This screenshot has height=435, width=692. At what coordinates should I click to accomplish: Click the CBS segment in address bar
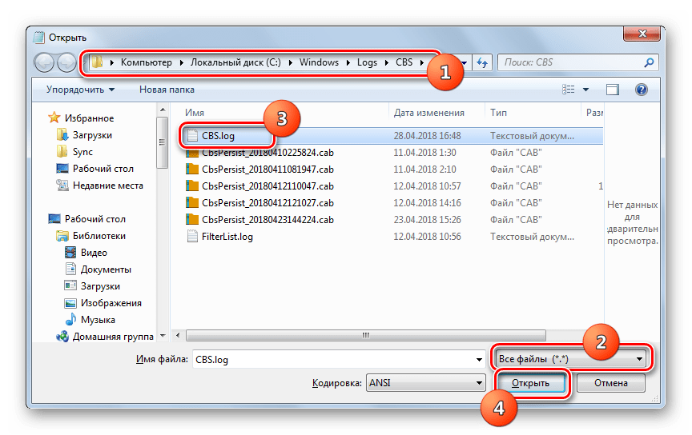click(x=404, y=62)
